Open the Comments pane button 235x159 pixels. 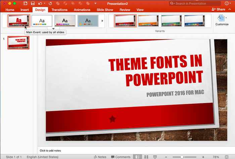(121, 157)
